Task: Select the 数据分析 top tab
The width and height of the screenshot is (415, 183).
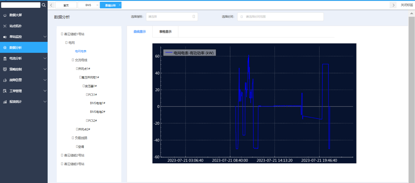Action: click(x=111, y=5)
